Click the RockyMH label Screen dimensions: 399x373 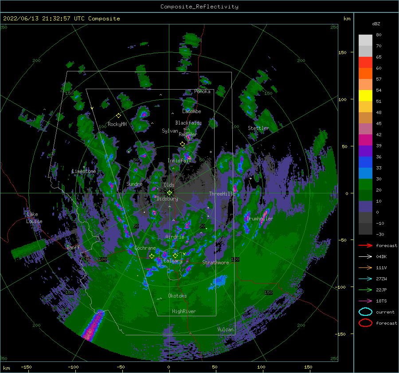pos(117,124)
